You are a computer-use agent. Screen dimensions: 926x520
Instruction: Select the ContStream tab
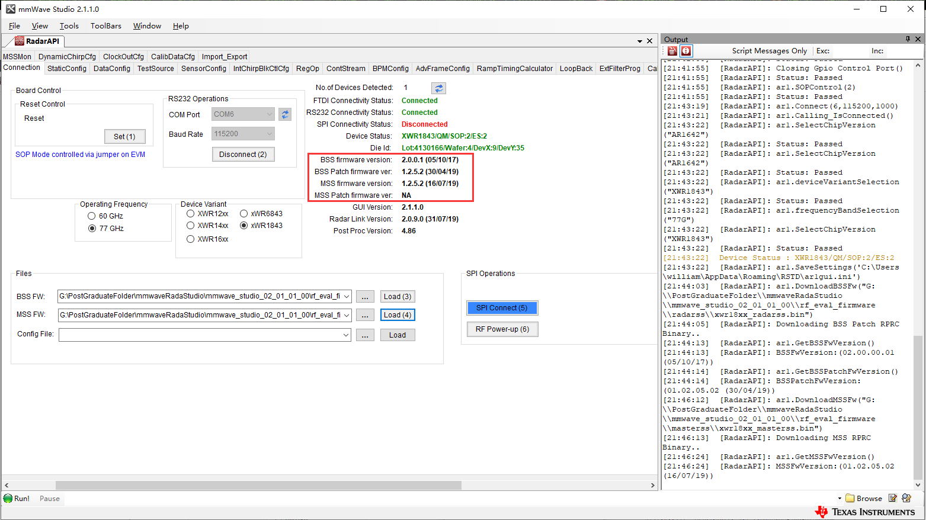coord(346,69)
